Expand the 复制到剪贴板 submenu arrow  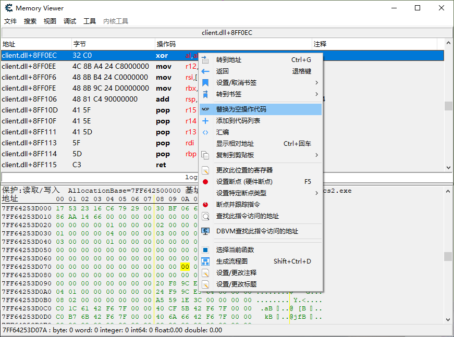[x=316, y=155]
